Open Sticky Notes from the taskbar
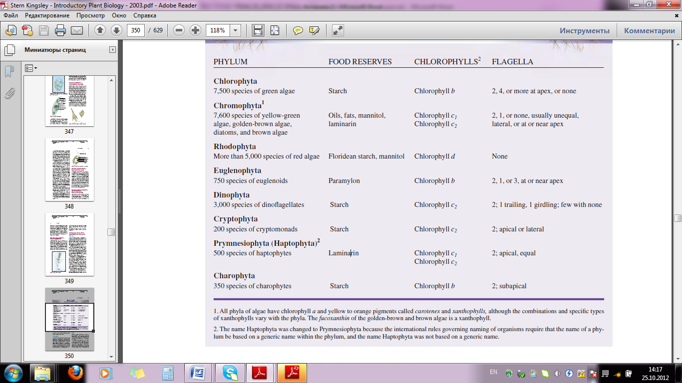 tap(137, 373)
